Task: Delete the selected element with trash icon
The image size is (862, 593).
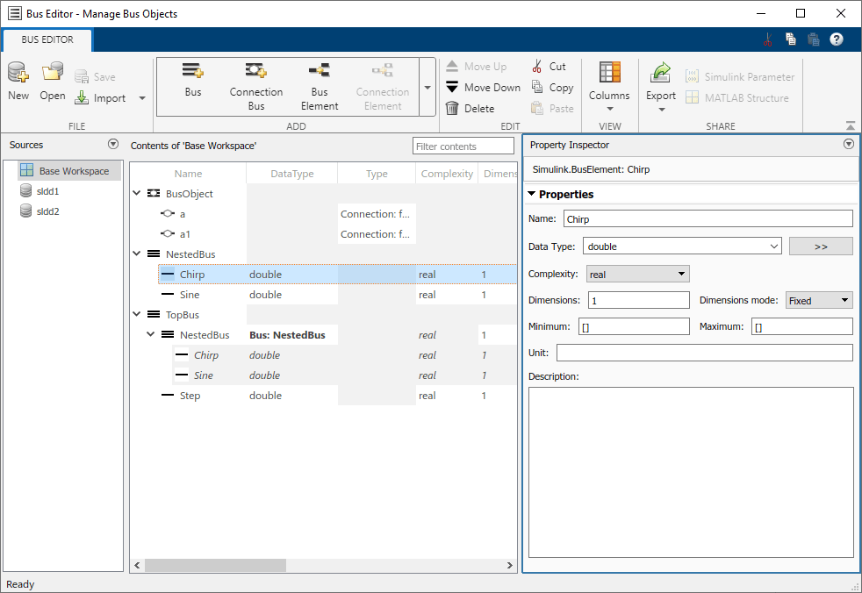Action: [452, 108]
